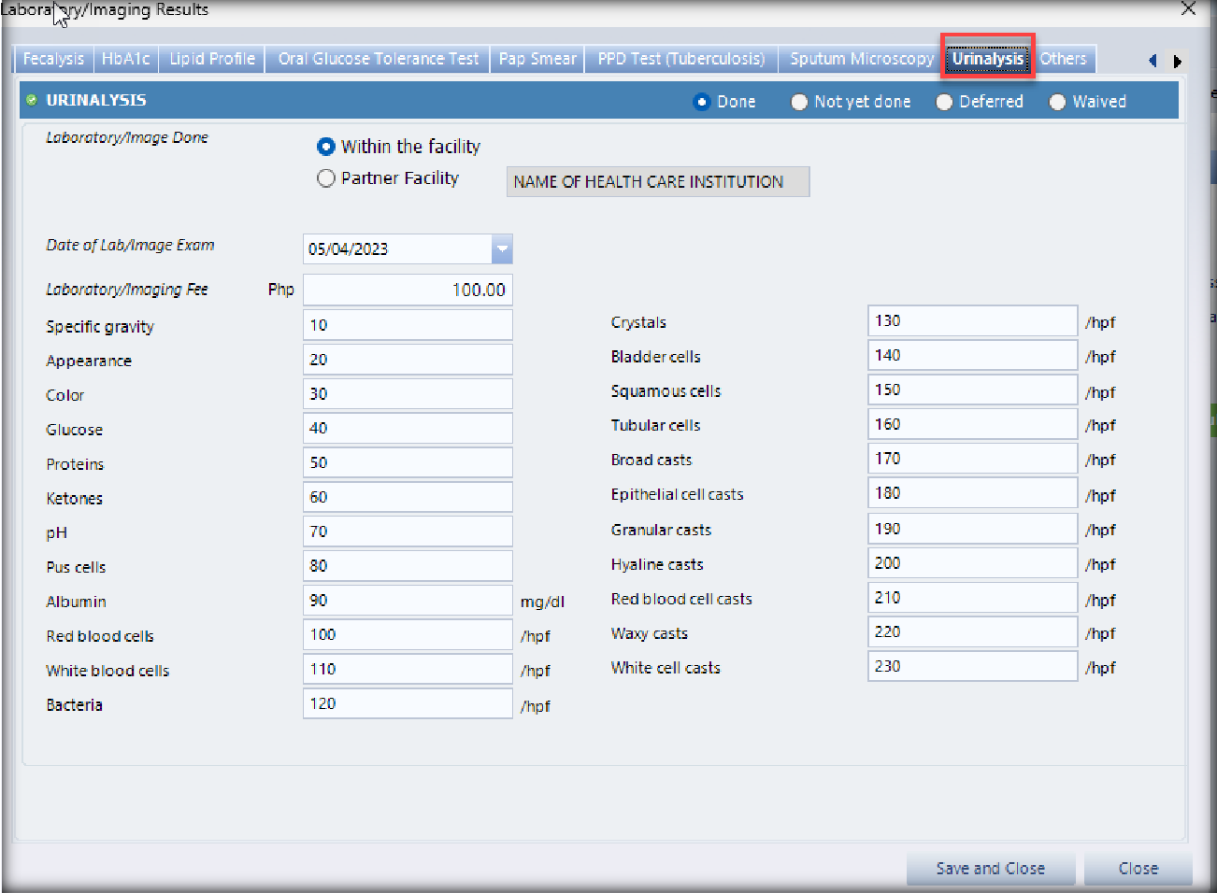Go to the Sputum Microscopy tab

pos(861,59)
